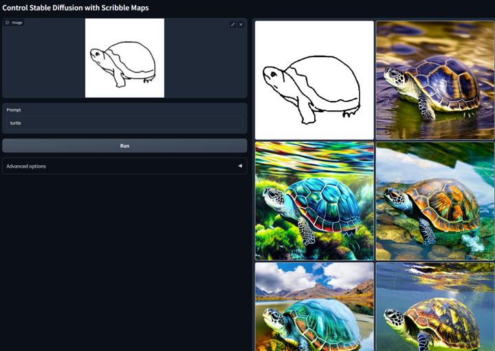
Task: Click the Run button
Action: tap(124, 146)
